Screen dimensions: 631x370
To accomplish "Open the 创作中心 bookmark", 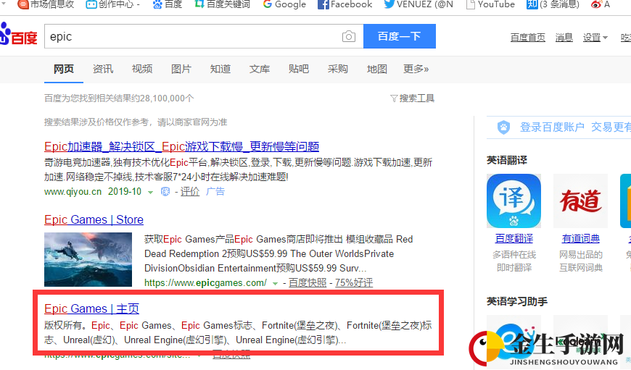I will coord(112,4).
